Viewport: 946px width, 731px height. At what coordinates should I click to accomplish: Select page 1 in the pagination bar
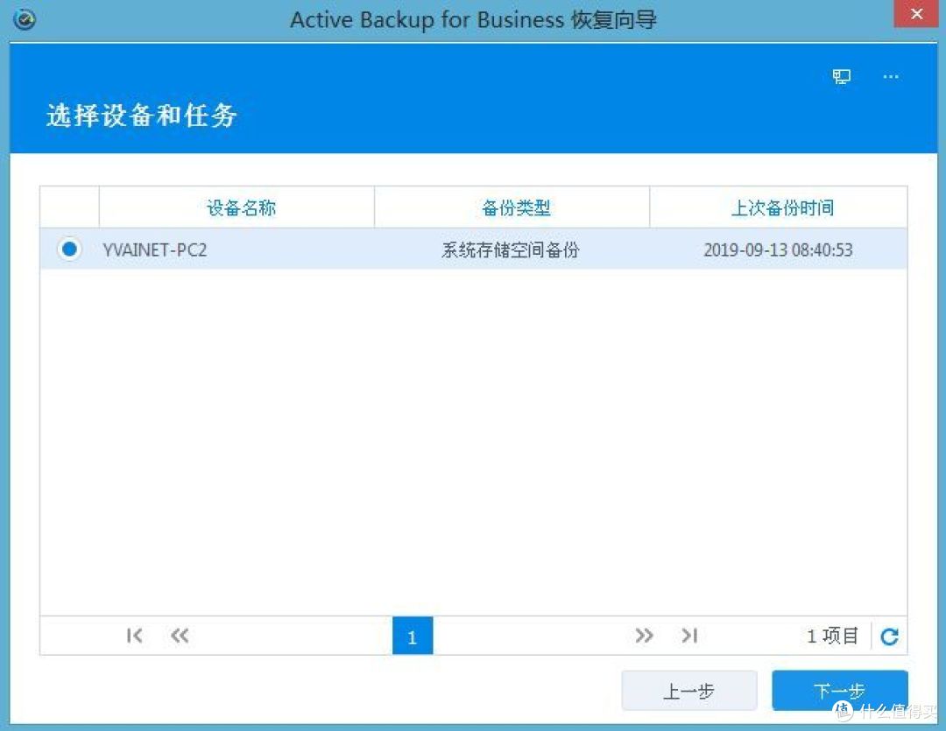412,636
